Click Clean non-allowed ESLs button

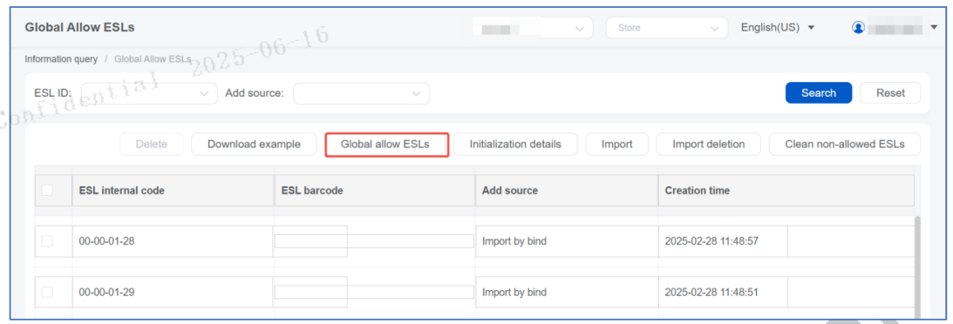[x=845, y=145]
